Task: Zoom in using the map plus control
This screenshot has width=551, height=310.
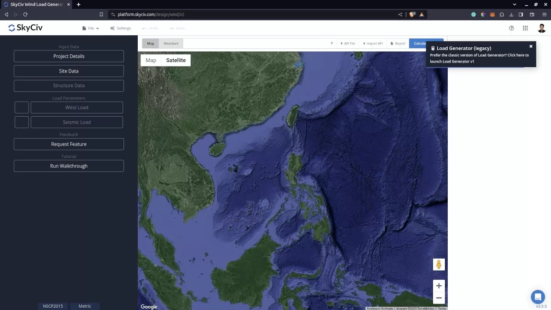Action: point(439,285)
